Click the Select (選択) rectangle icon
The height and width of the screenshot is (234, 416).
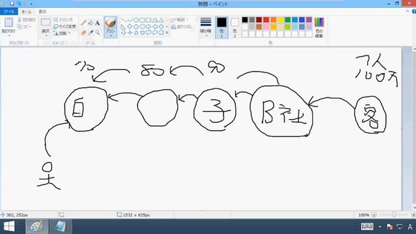(45, 22)
